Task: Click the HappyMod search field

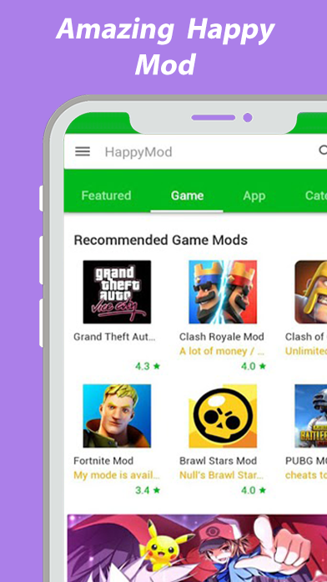Action: (208, 151)
